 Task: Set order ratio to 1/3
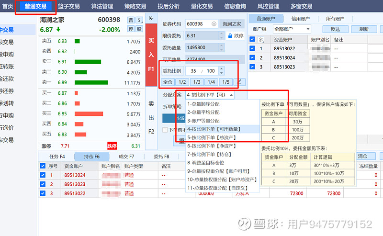(x=197, y=82)
